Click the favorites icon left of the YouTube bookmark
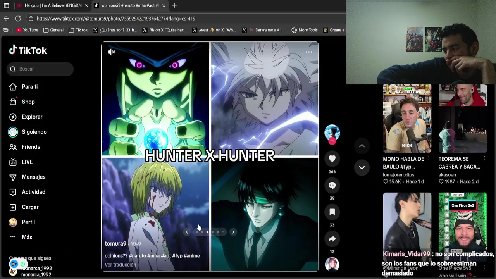496x279 pixels. tap(6, 30)
